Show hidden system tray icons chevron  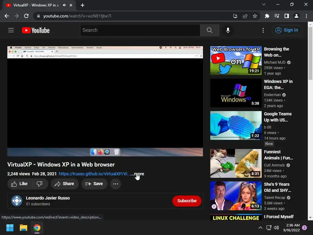(x=260, y=228)
